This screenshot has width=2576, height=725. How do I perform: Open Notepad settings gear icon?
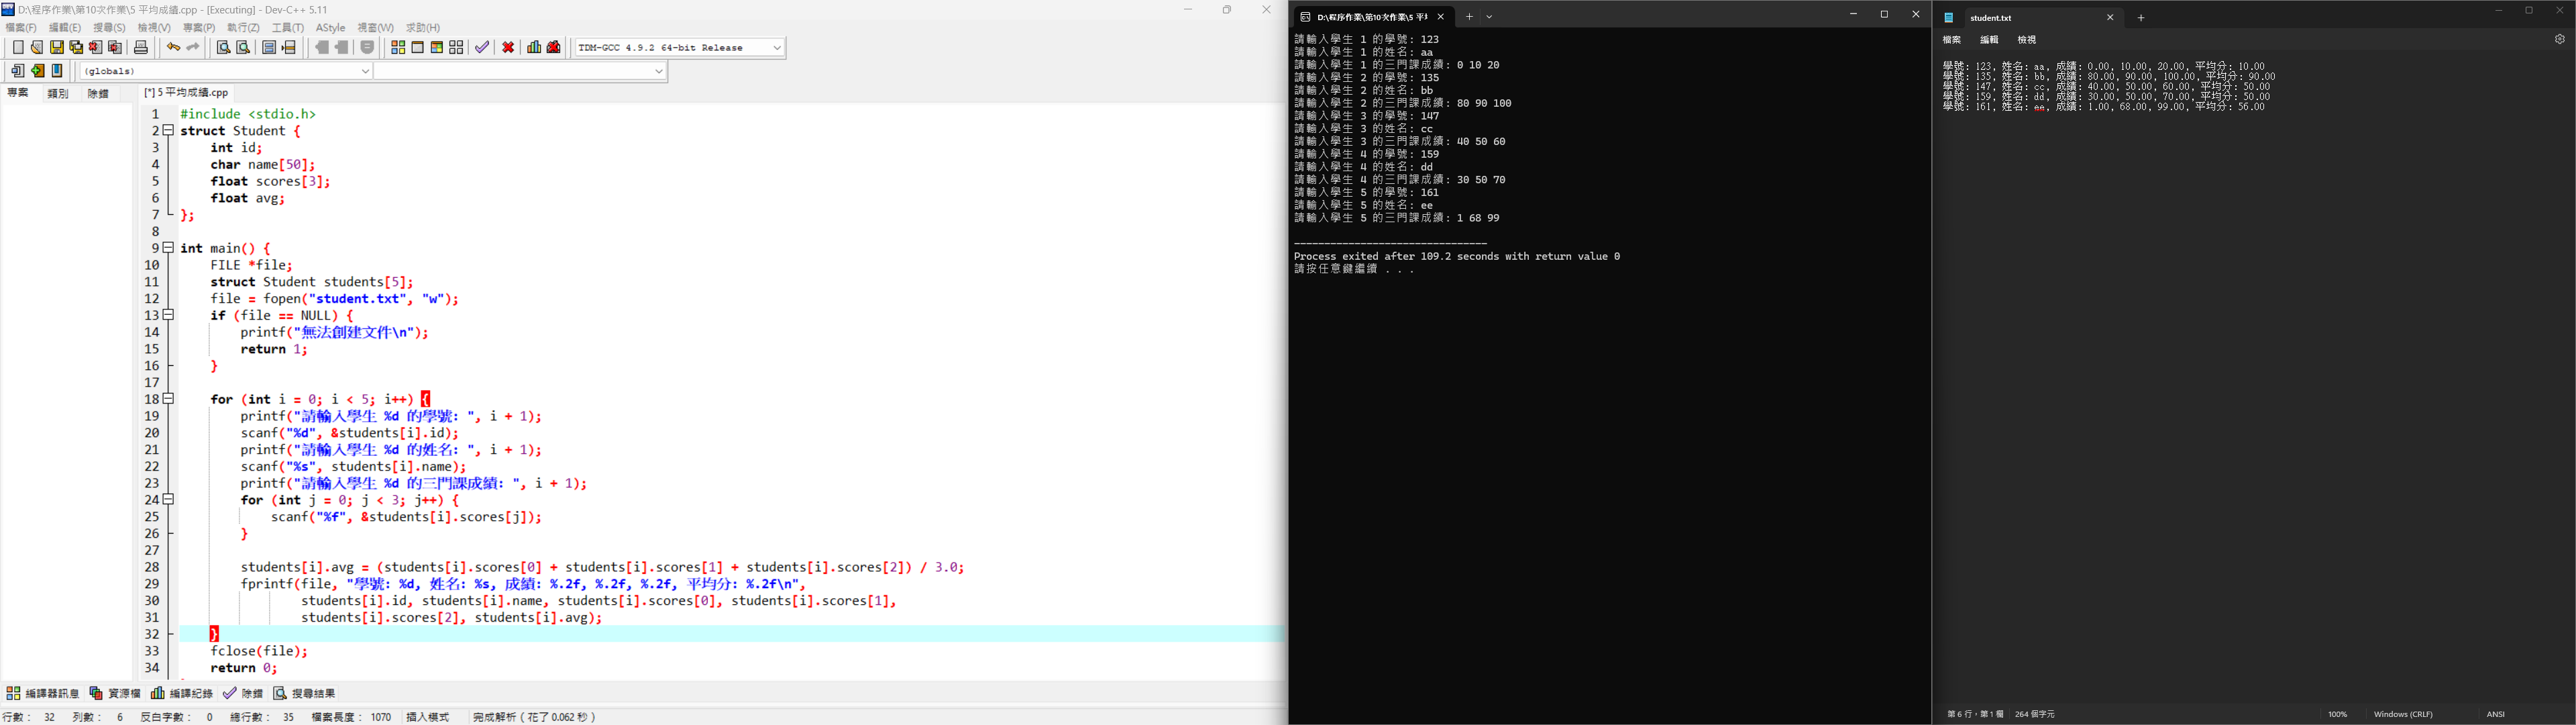(x=2559, y=40)
